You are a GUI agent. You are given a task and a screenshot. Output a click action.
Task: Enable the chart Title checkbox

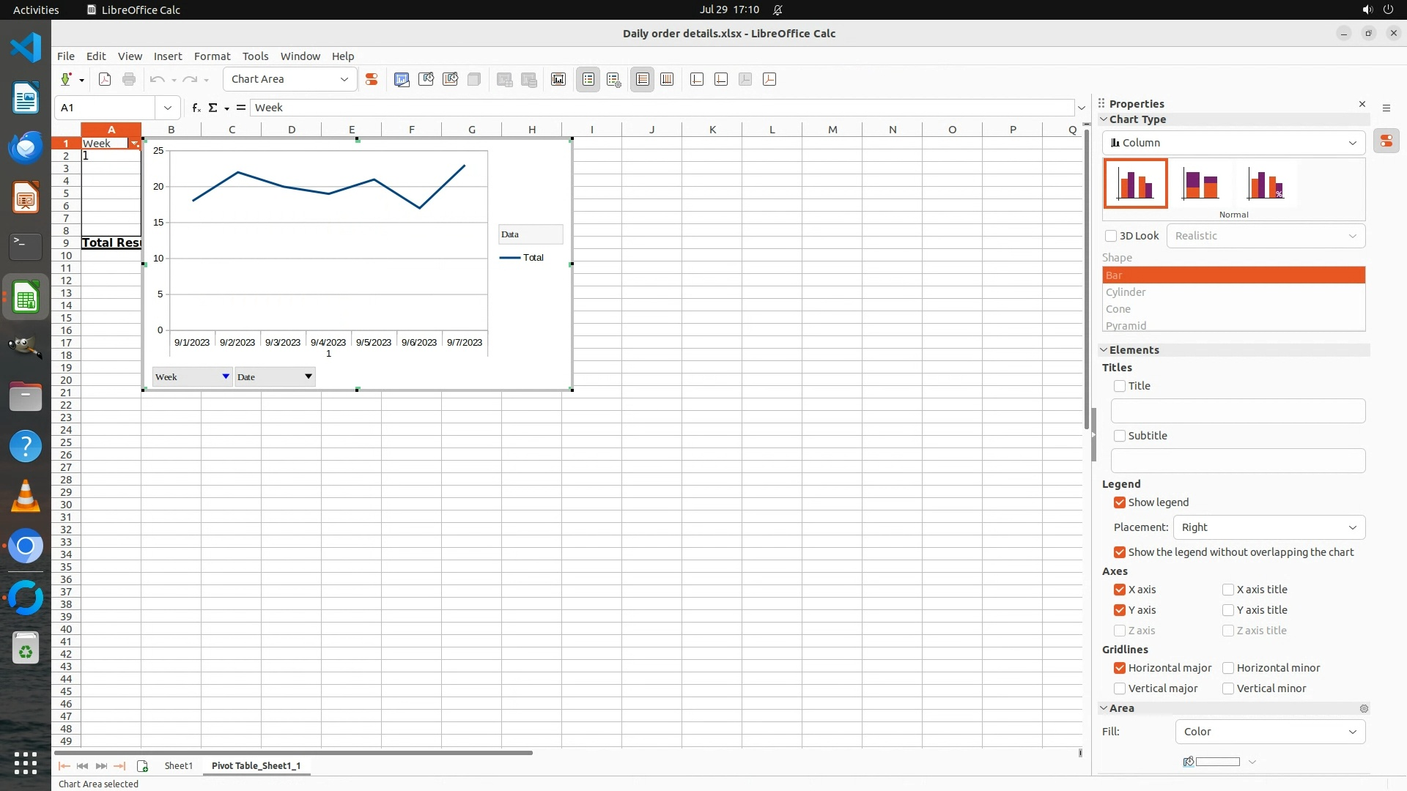pyautogui.click(x=1120, y=386)
